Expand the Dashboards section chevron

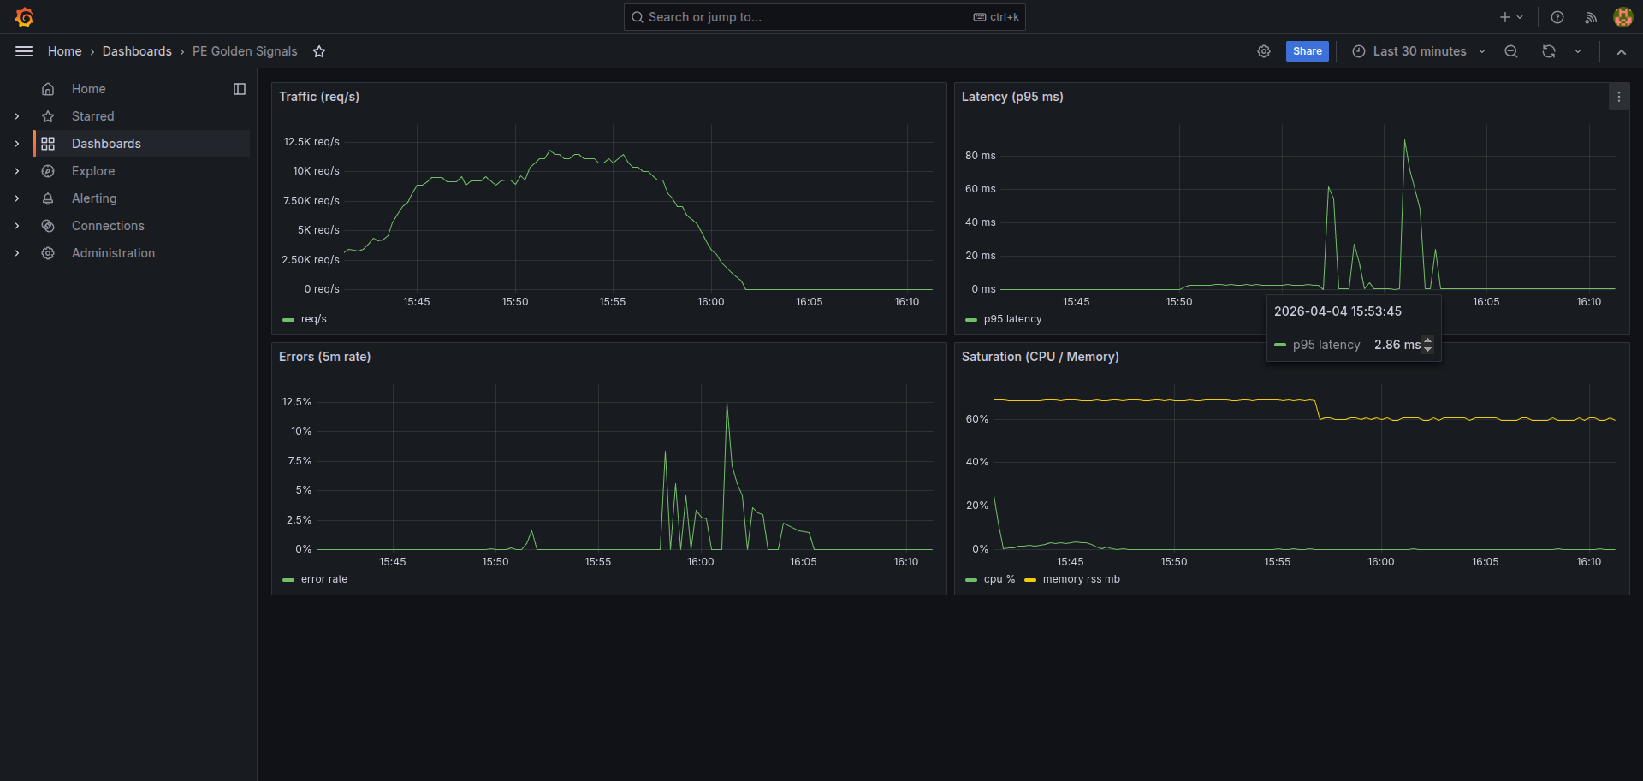click(17, 144)
